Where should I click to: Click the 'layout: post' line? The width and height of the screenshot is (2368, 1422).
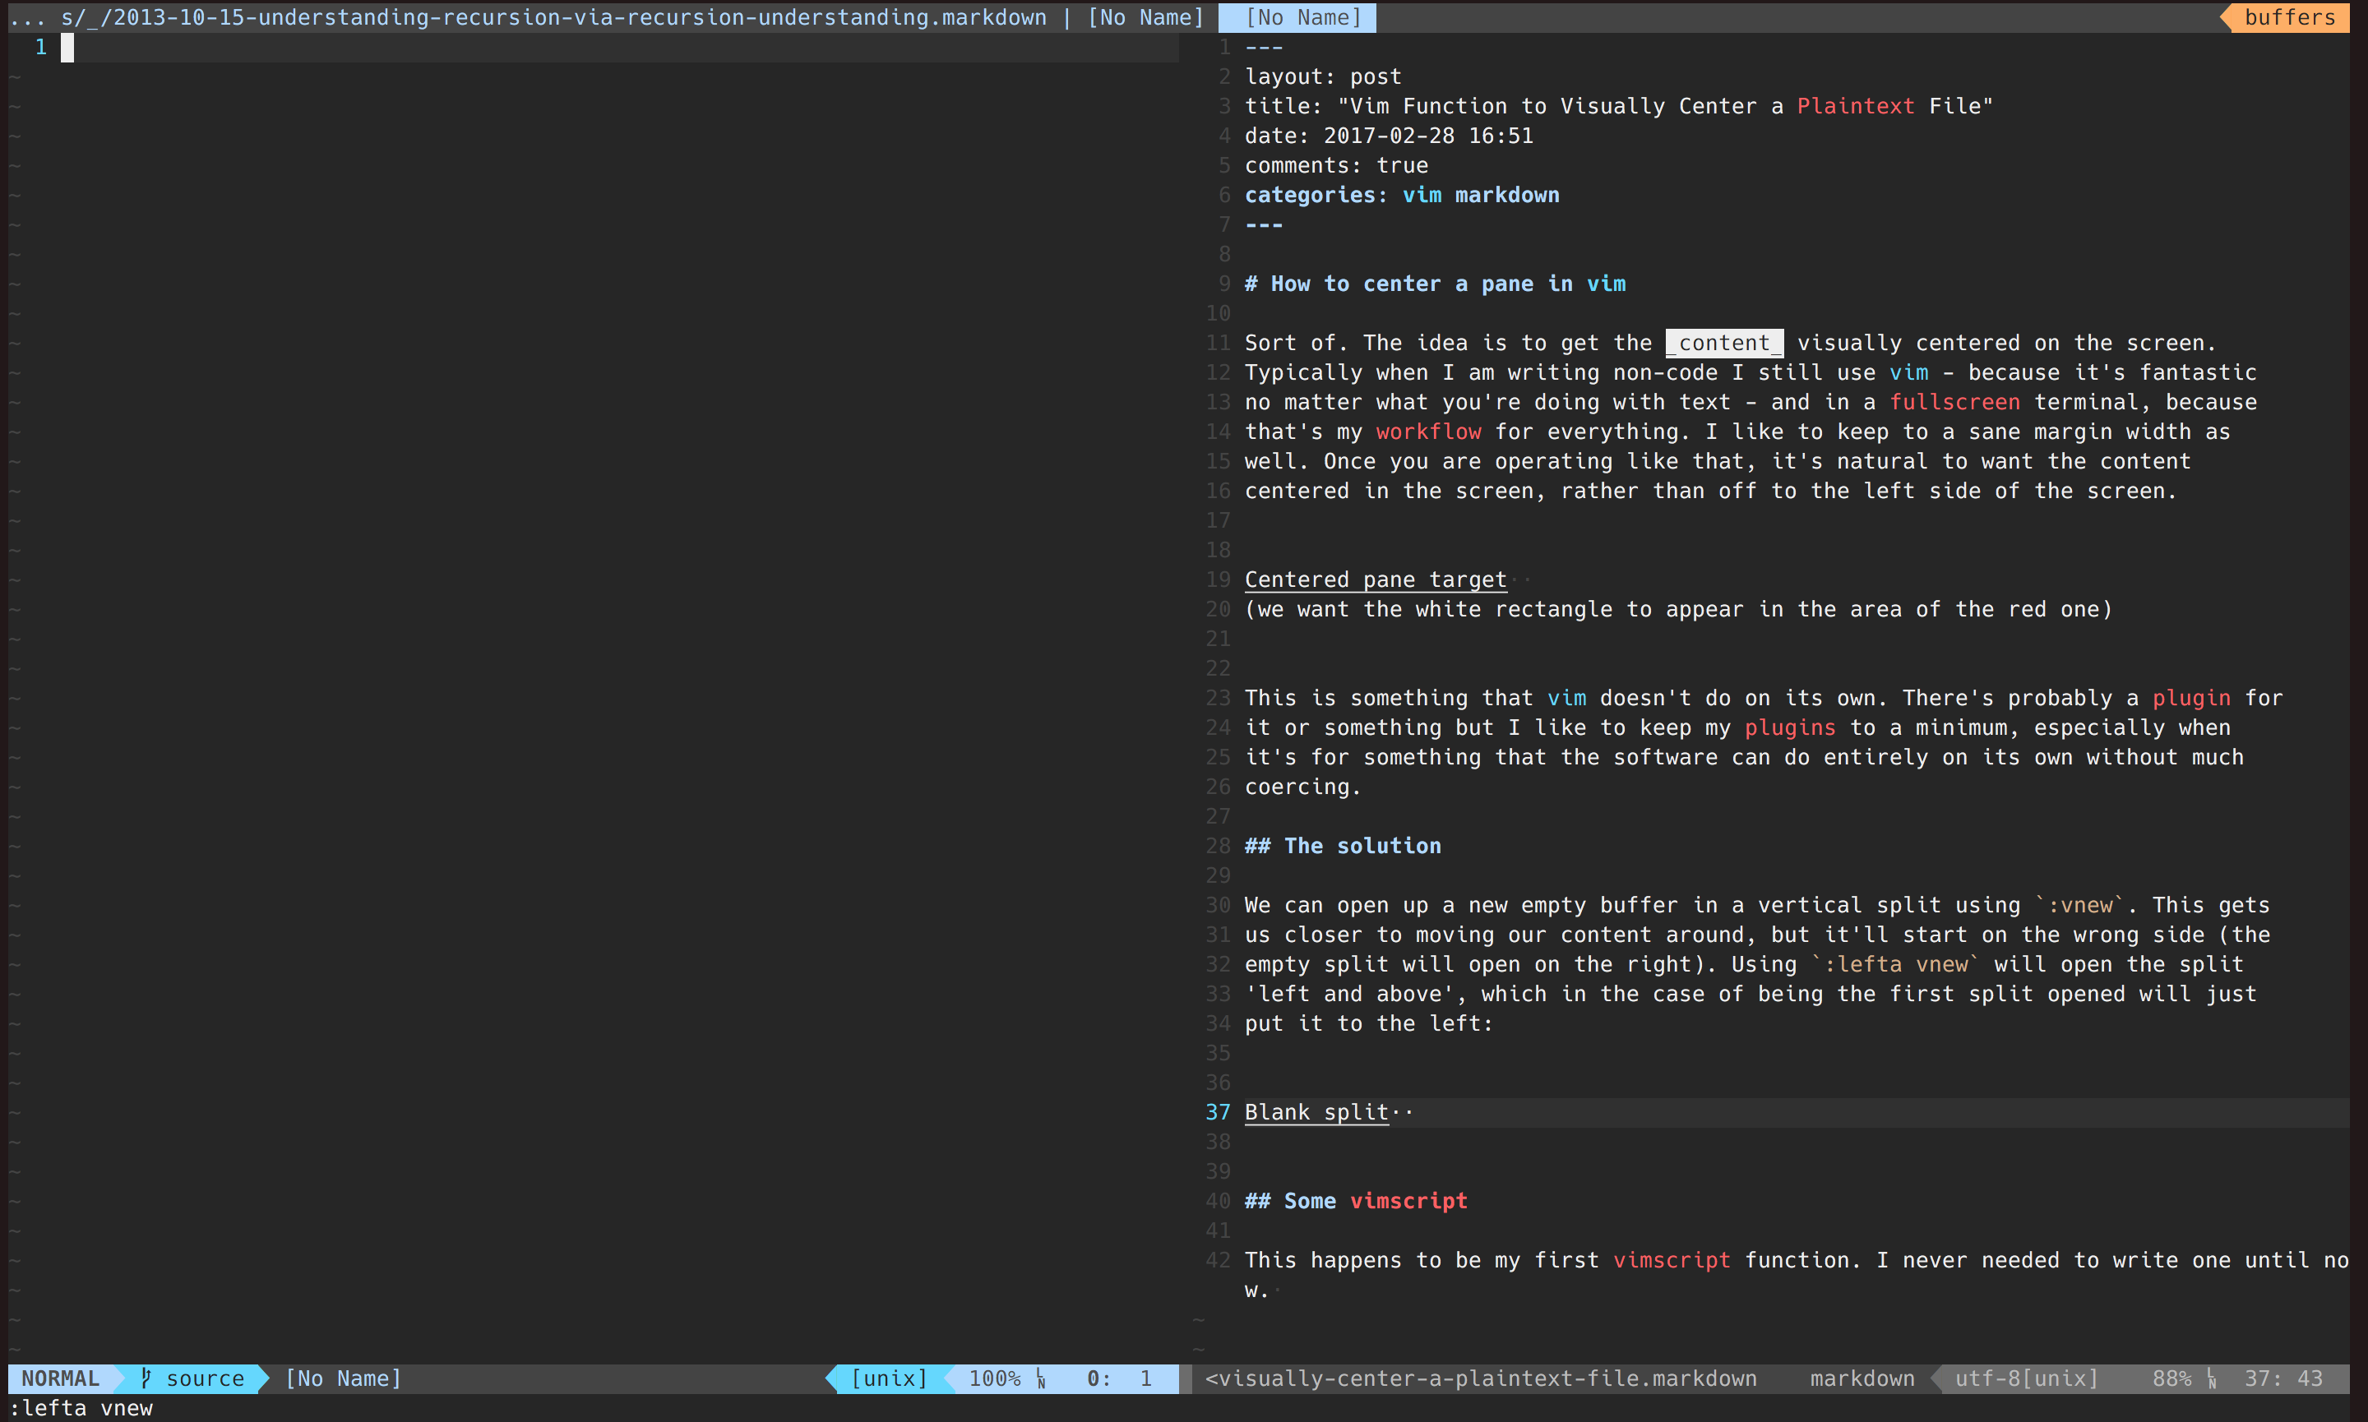(x=1322, y=76)
